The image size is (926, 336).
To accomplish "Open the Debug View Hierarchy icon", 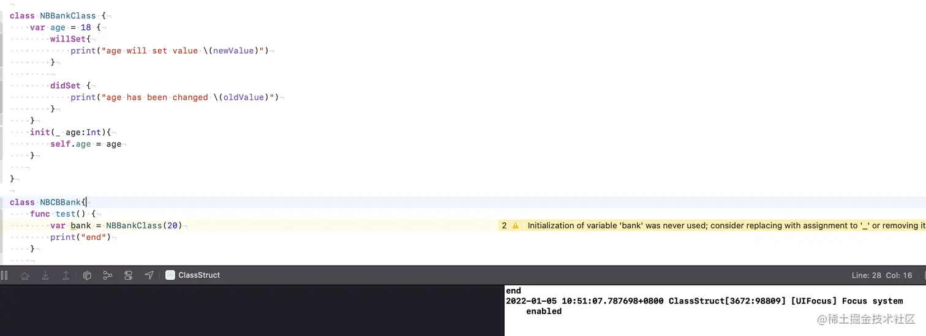I will pos(87,275).
